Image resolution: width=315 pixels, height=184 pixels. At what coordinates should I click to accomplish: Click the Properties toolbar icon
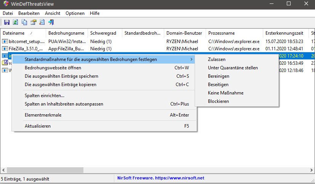(x=34, y=22)
